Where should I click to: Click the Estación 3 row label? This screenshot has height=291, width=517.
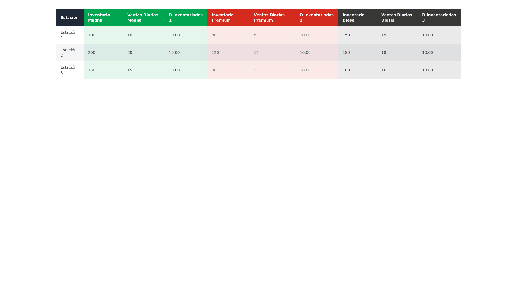point(68,70)
